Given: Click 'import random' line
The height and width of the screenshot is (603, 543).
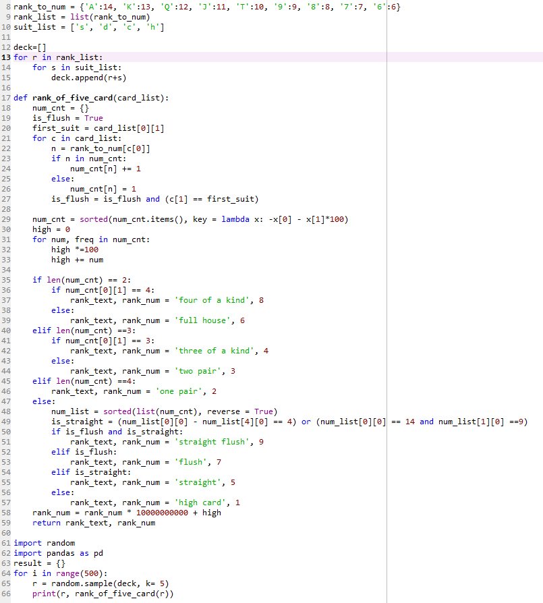Looking at the screenshot, I should 45,543.
